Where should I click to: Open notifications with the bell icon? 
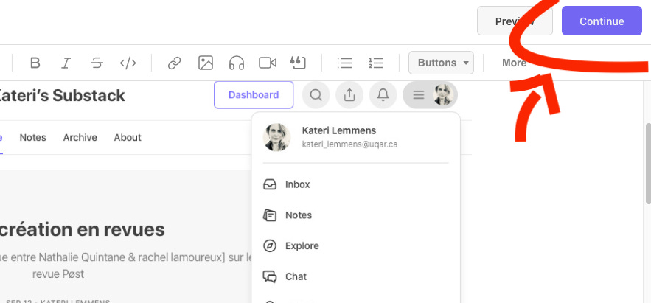pyautogui.click(x=383, y=95)
